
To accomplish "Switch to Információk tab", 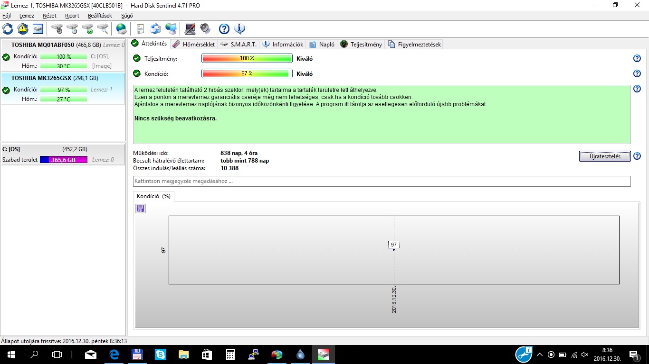I will pyautogui.click(x=283, y=44).
